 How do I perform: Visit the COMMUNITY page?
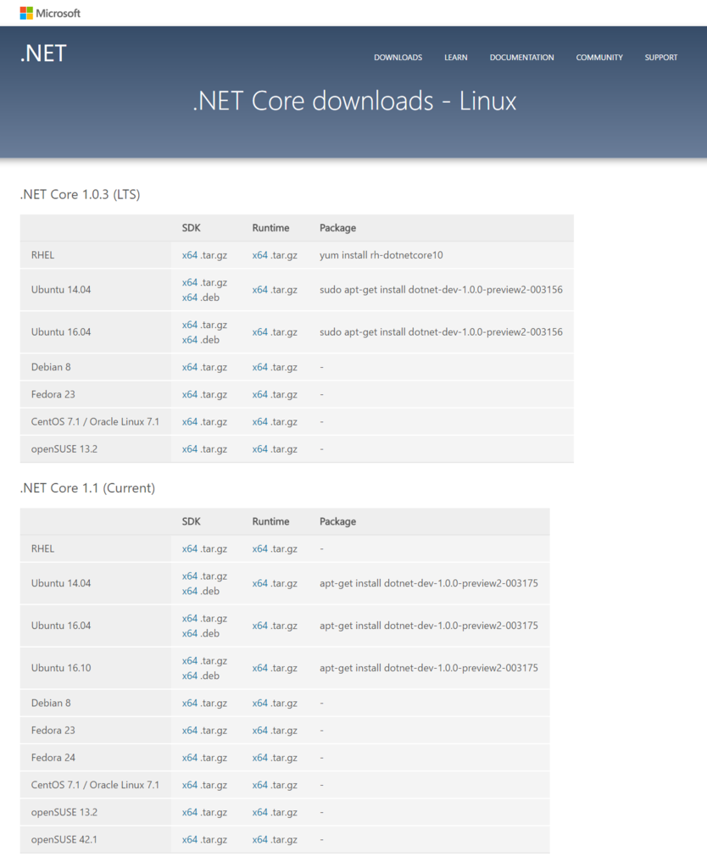599,58
